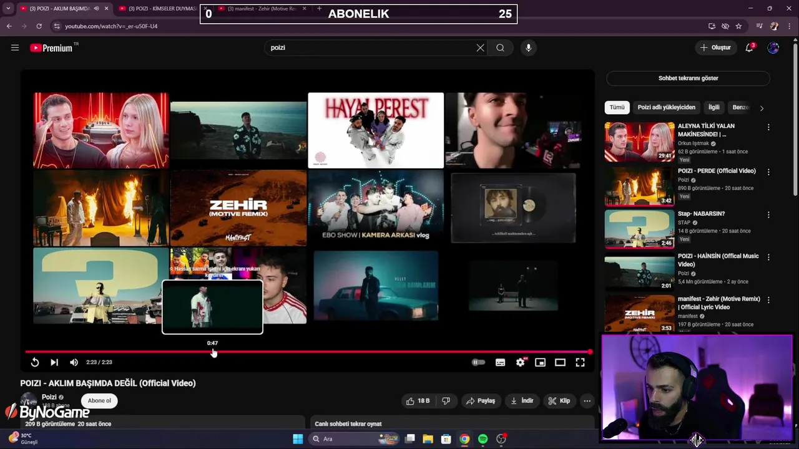Toggle theater mode view
This screenshot has width=799, height=449.
(560, 362)
